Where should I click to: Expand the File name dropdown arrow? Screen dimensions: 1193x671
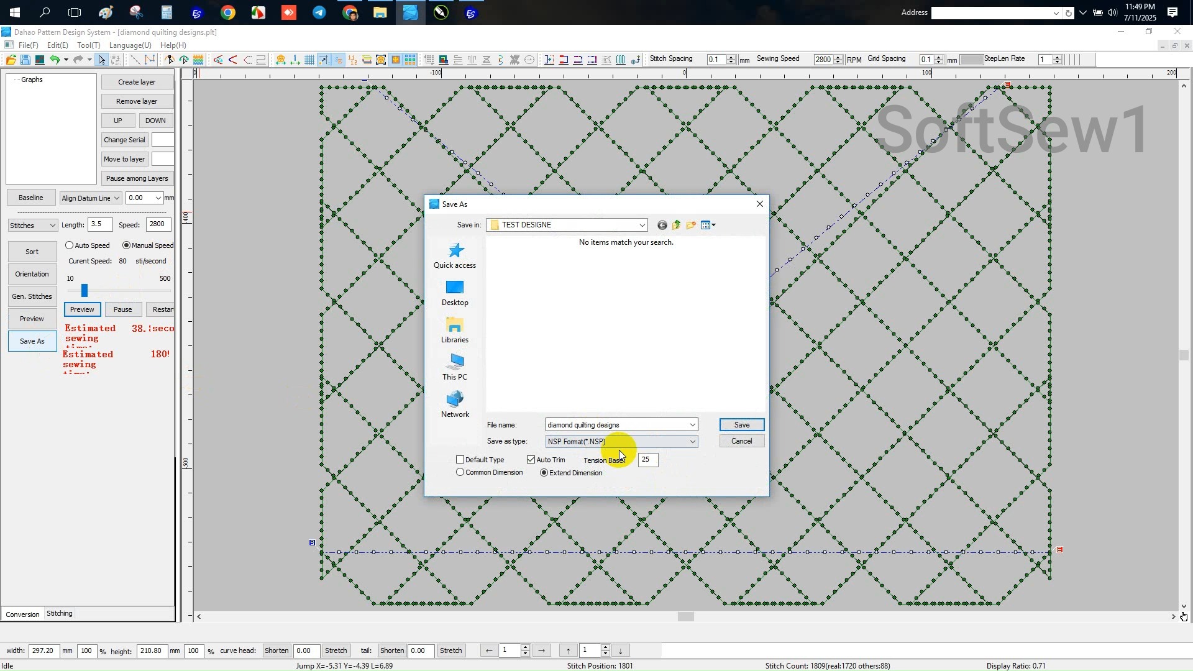coord(692,425)
